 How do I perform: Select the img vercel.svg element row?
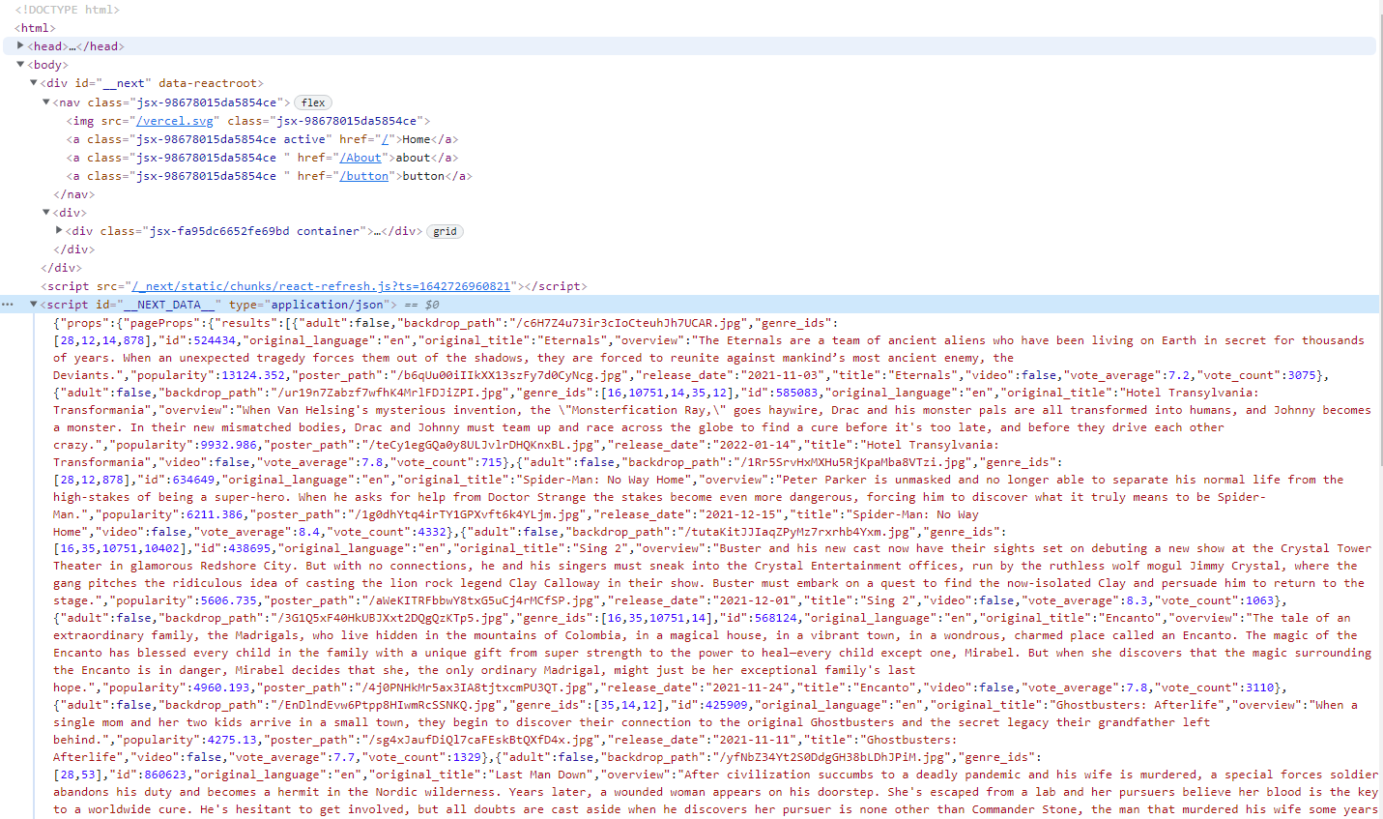pos(248,121)
